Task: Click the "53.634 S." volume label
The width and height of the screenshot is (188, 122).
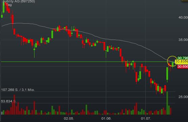Action: 9,101
